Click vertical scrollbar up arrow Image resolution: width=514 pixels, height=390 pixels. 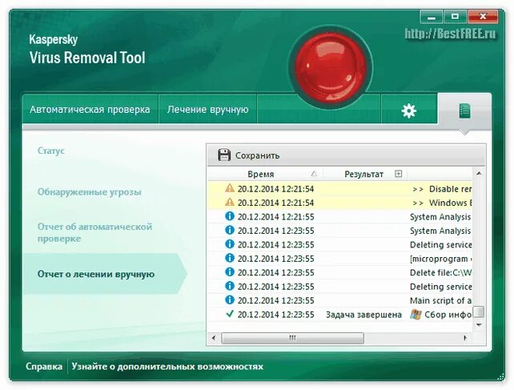(479, 173)
